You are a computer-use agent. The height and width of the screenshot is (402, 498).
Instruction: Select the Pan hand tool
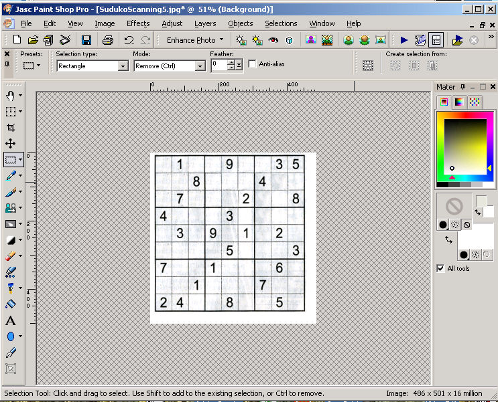click(11, 96)
